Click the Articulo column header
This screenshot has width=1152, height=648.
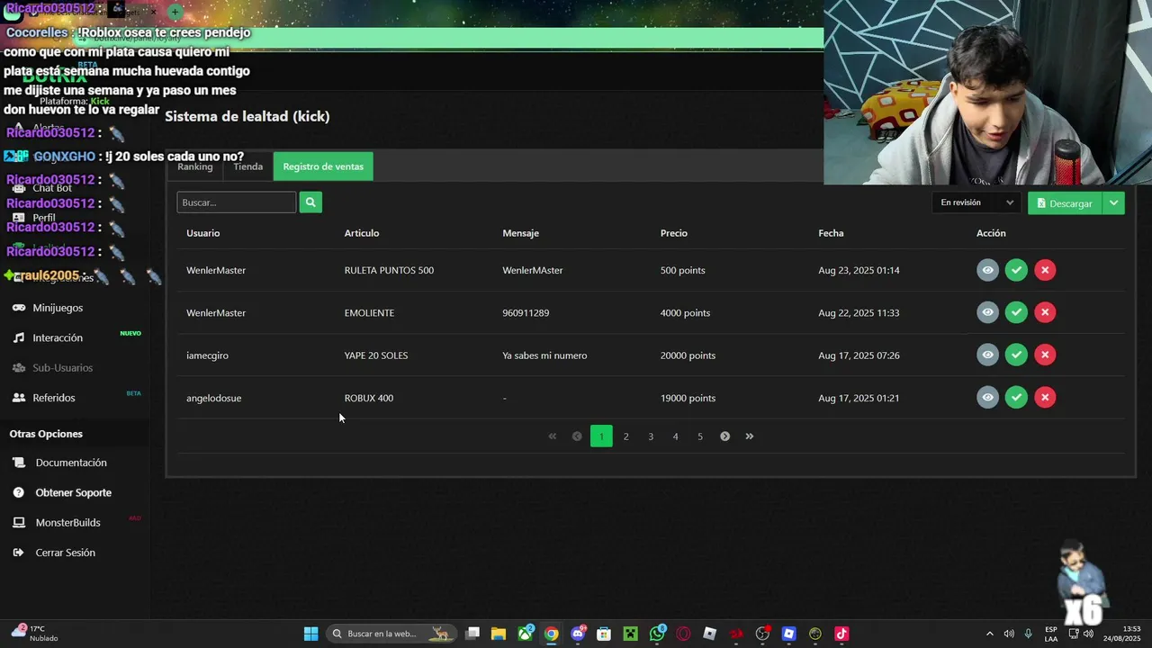(x=362, y=233)
